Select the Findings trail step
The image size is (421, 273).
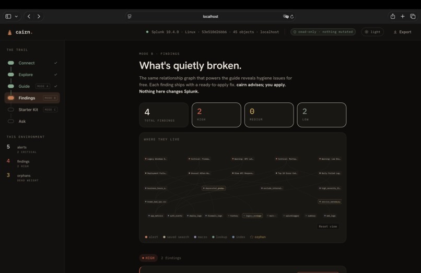[32, 98]
